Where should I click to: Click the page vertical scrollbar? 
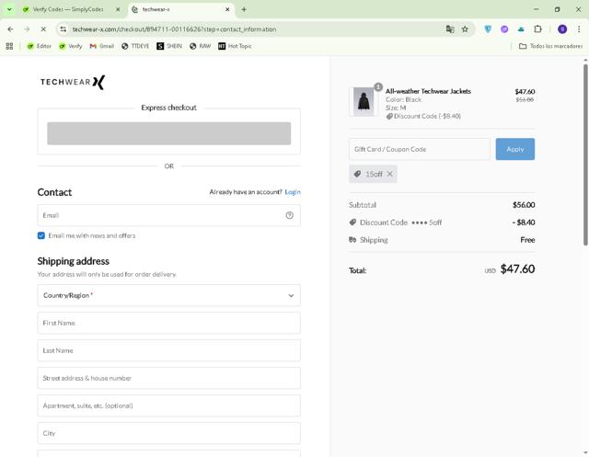585,154
